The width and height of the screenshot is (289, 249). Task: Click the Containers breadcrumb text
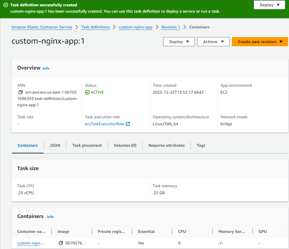(199, 27)
